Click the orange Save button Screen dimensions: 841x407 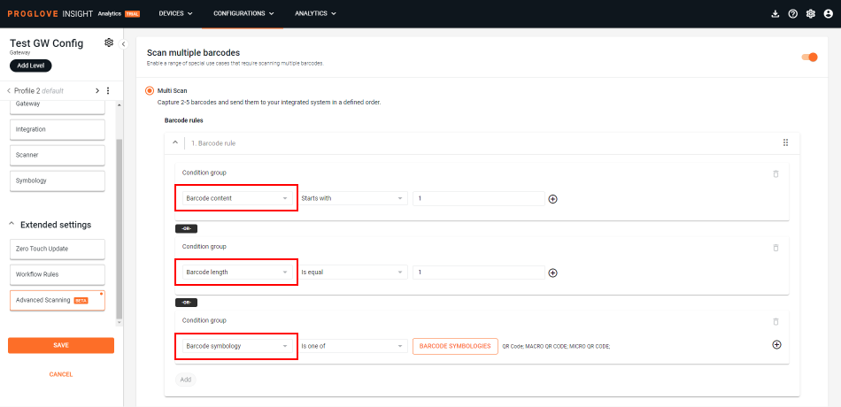pyautogui.click(x=61, y=345)
